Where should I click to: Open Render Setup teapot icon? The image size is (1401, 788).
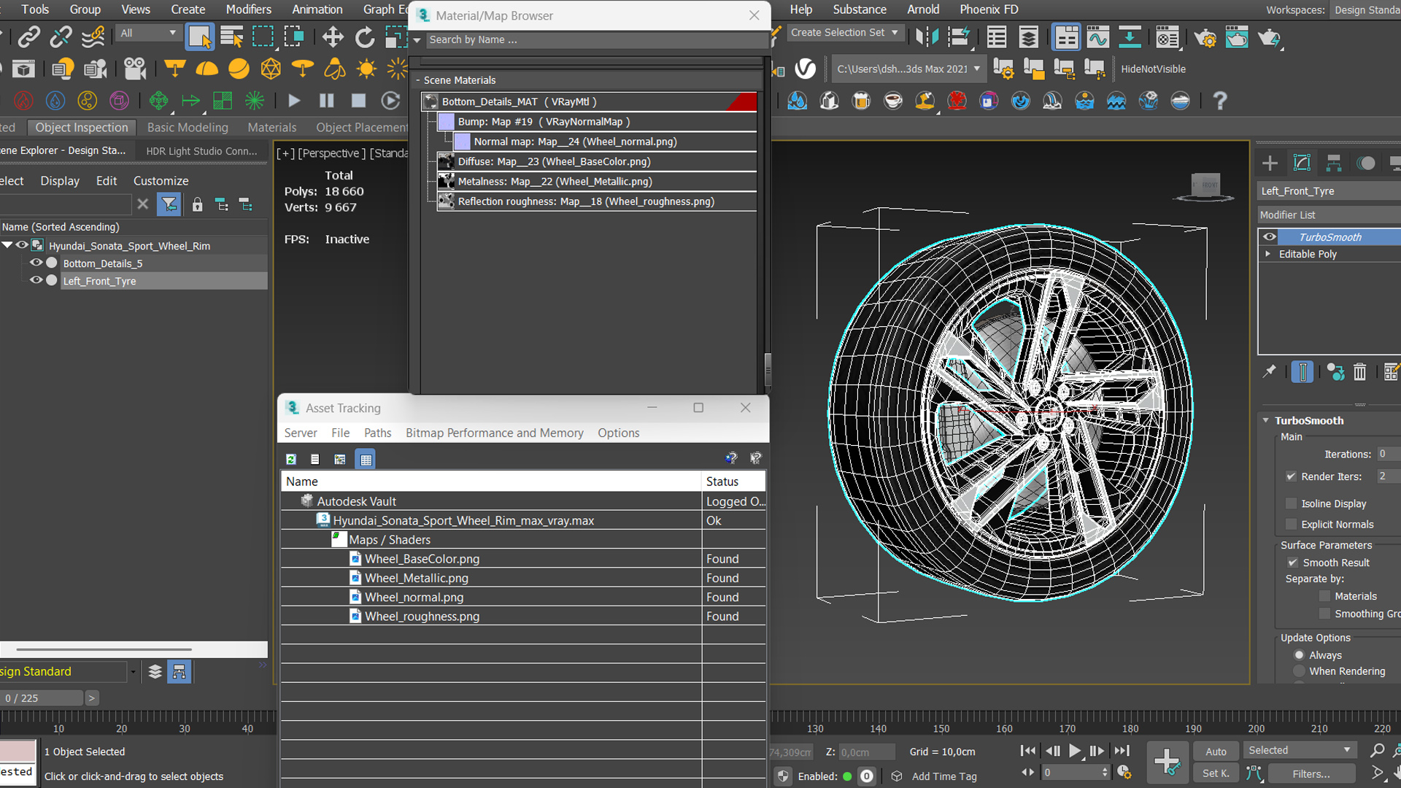click(x=1205, y=36)
